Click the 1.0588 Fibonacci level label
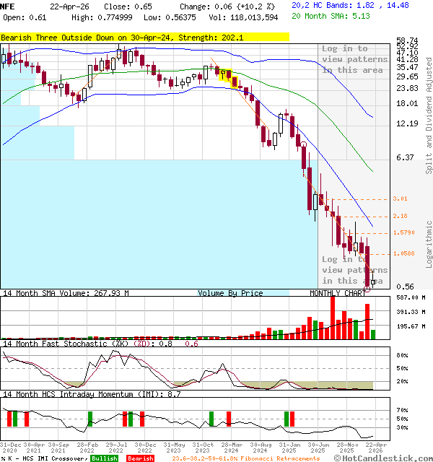 (x=403, y=253)
